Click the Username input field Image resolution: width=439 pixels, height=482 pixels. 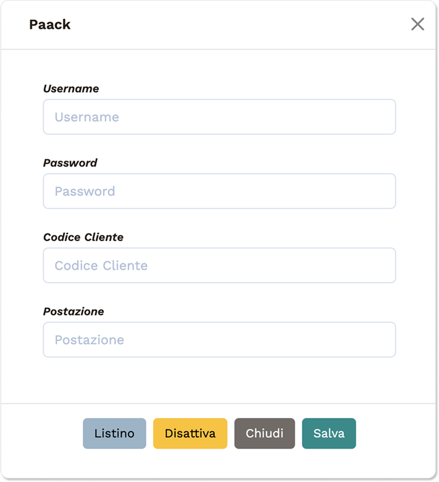coord(219,117)
